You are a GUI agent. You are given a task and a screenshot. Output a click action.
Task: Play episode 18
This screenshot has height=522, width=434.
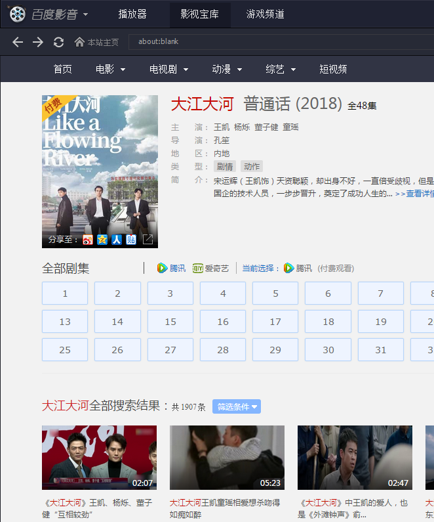(328, 322)
